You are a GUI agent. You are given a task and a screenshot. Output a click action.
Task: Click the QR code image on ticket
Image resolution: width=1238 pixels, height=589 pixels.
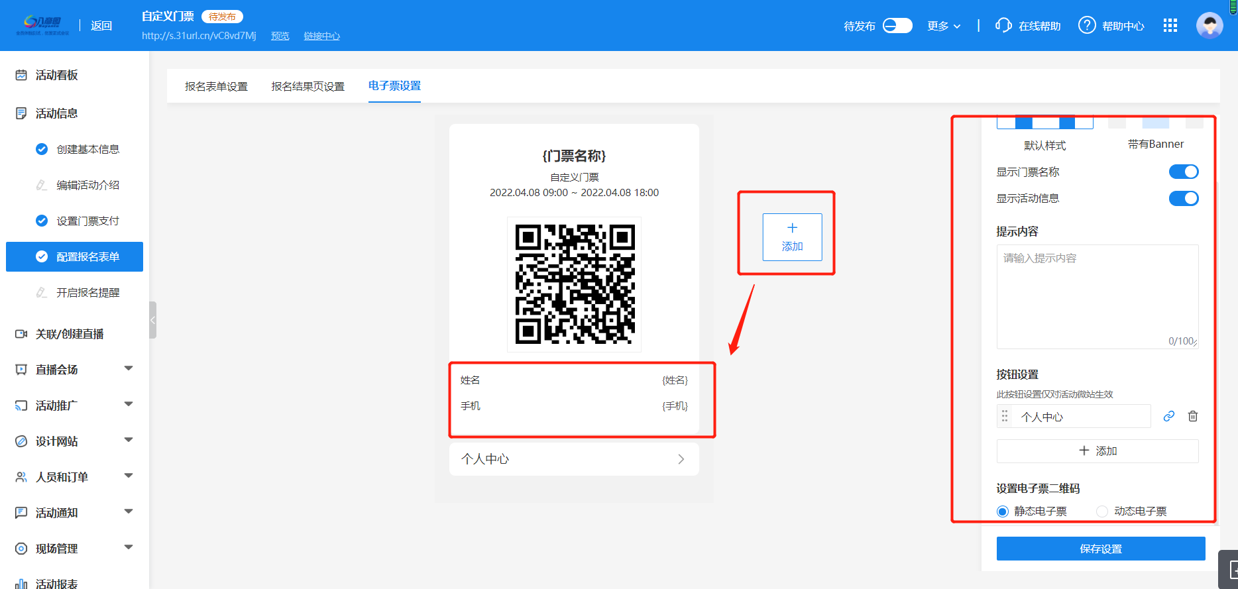575,284
